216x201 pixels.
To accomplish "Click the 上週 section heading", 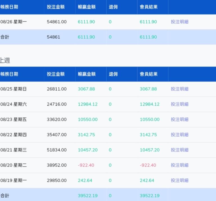I will (x=5, y=60).
